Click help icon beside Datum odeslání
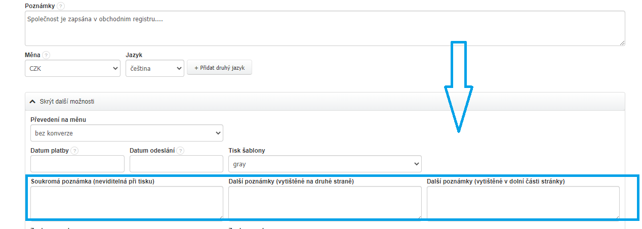Viewport: 642px width, 229px height. (x=181, y=151)
